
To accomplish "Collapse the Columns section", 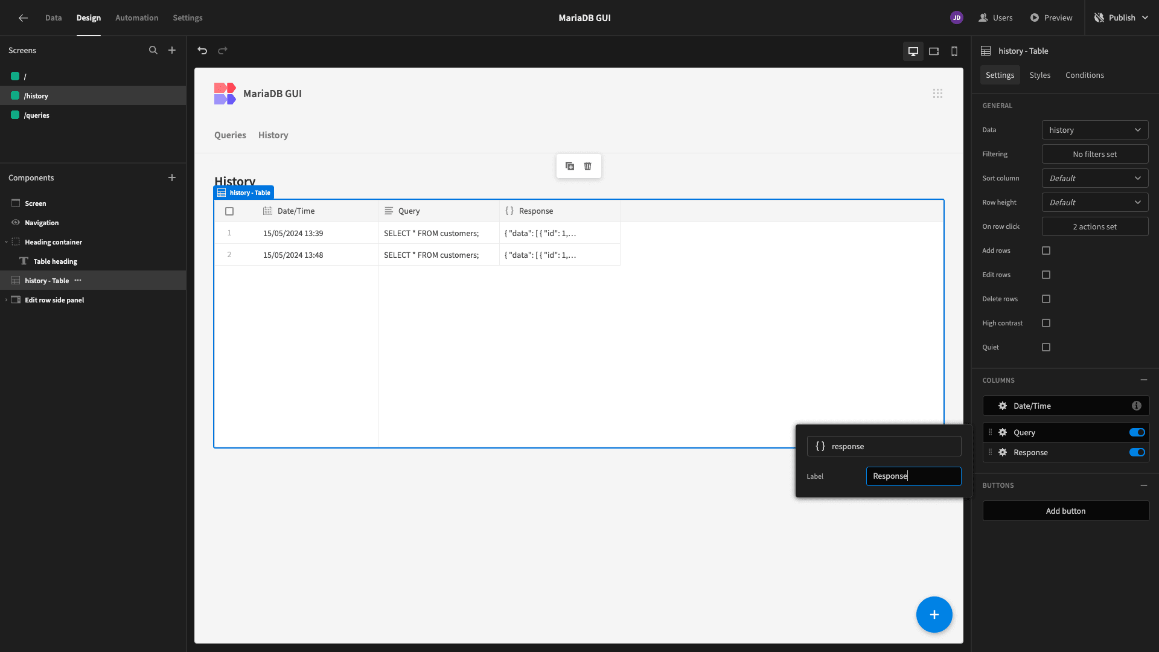I will tap(1144, 380).
